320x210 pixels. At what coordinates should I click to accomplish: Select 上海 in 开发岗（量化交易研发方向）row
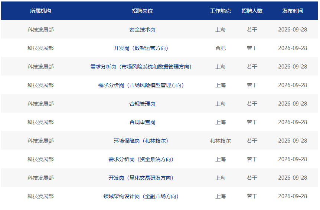(x=221, y=178)
